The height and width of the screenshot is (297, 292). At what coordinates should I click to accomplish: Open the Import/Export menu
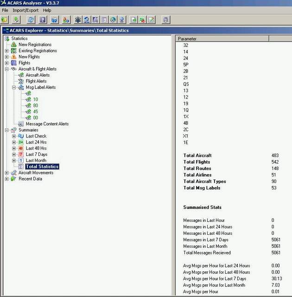click(x=25, y=10)
